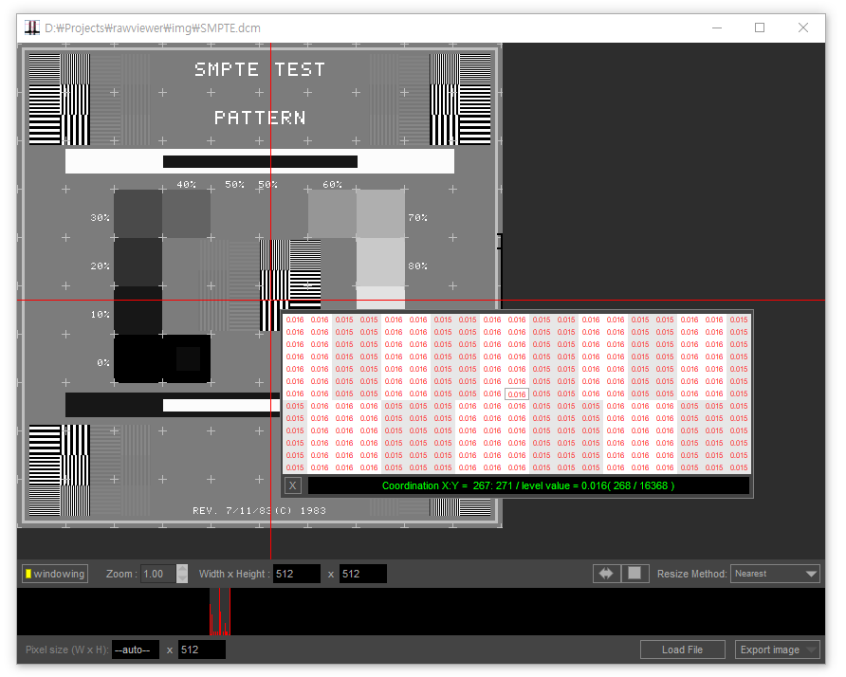Click the Pixel size height field 512

(x=202, y=650)
